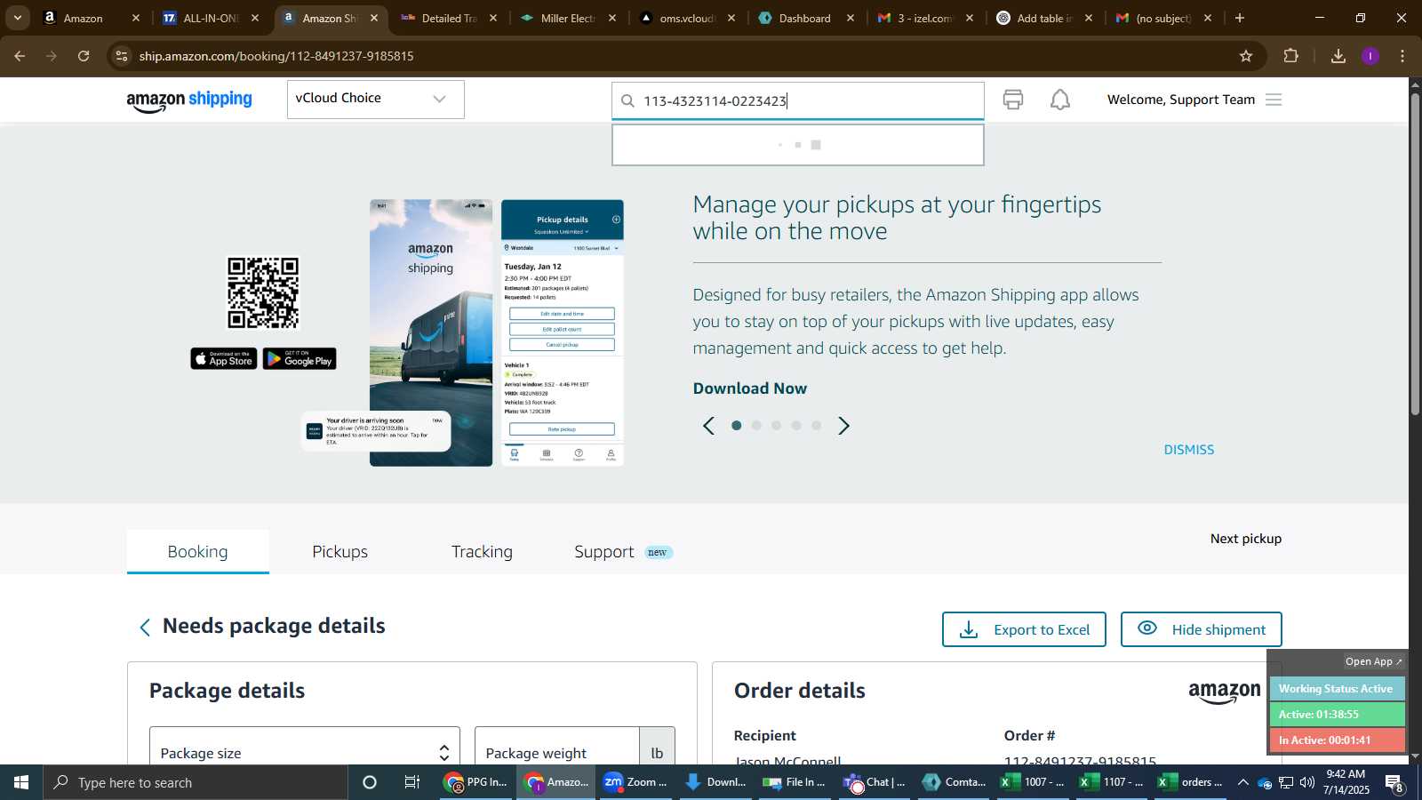Viewport: 1422px width, 800px height.
Task: Select the fifth carousel dot
Action: tap(816, 426)
